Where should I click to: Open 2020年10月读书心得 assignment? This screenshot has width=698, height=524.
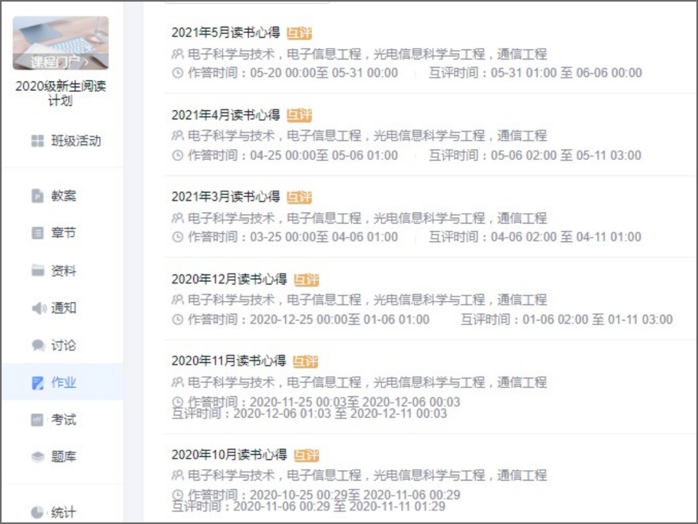[229, 455]
